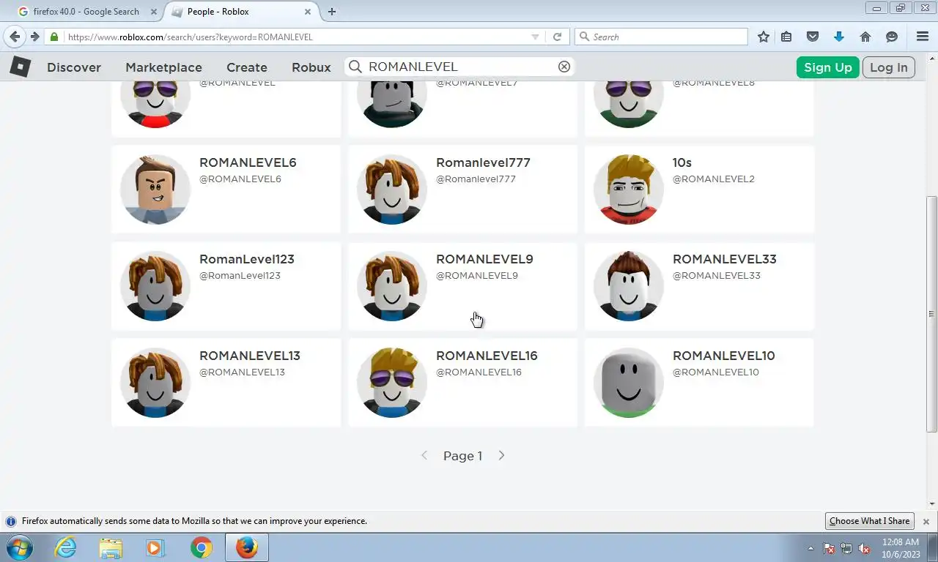Click Action Center flag tray icon
The width and height of the screenshot is (938, 562).
click(829, 548)
